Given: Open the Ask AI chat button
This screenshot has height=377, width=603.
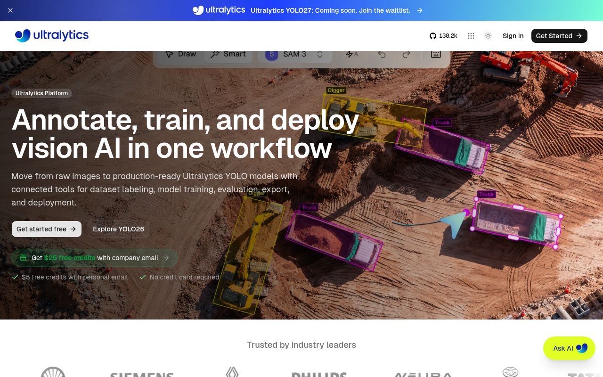Looking at the screenshot, I should (569, 348).
